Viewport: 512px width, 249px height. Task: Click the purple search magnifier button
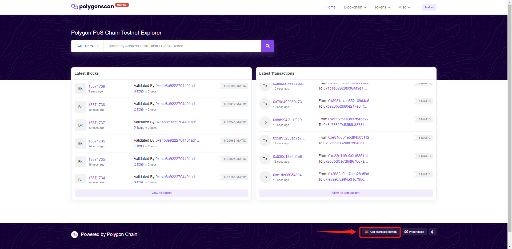point(267,46)
